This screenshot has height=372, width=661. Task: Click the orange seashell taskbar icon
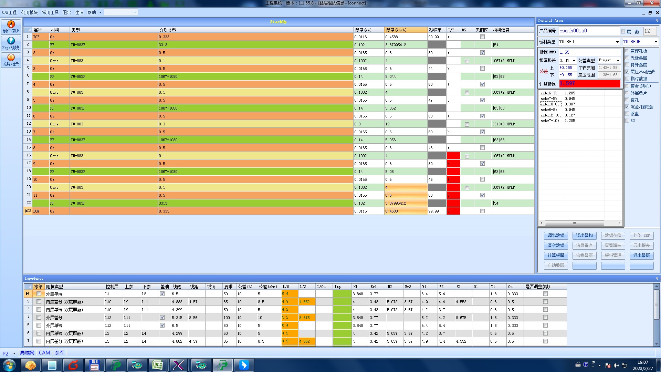click(31, 365)
